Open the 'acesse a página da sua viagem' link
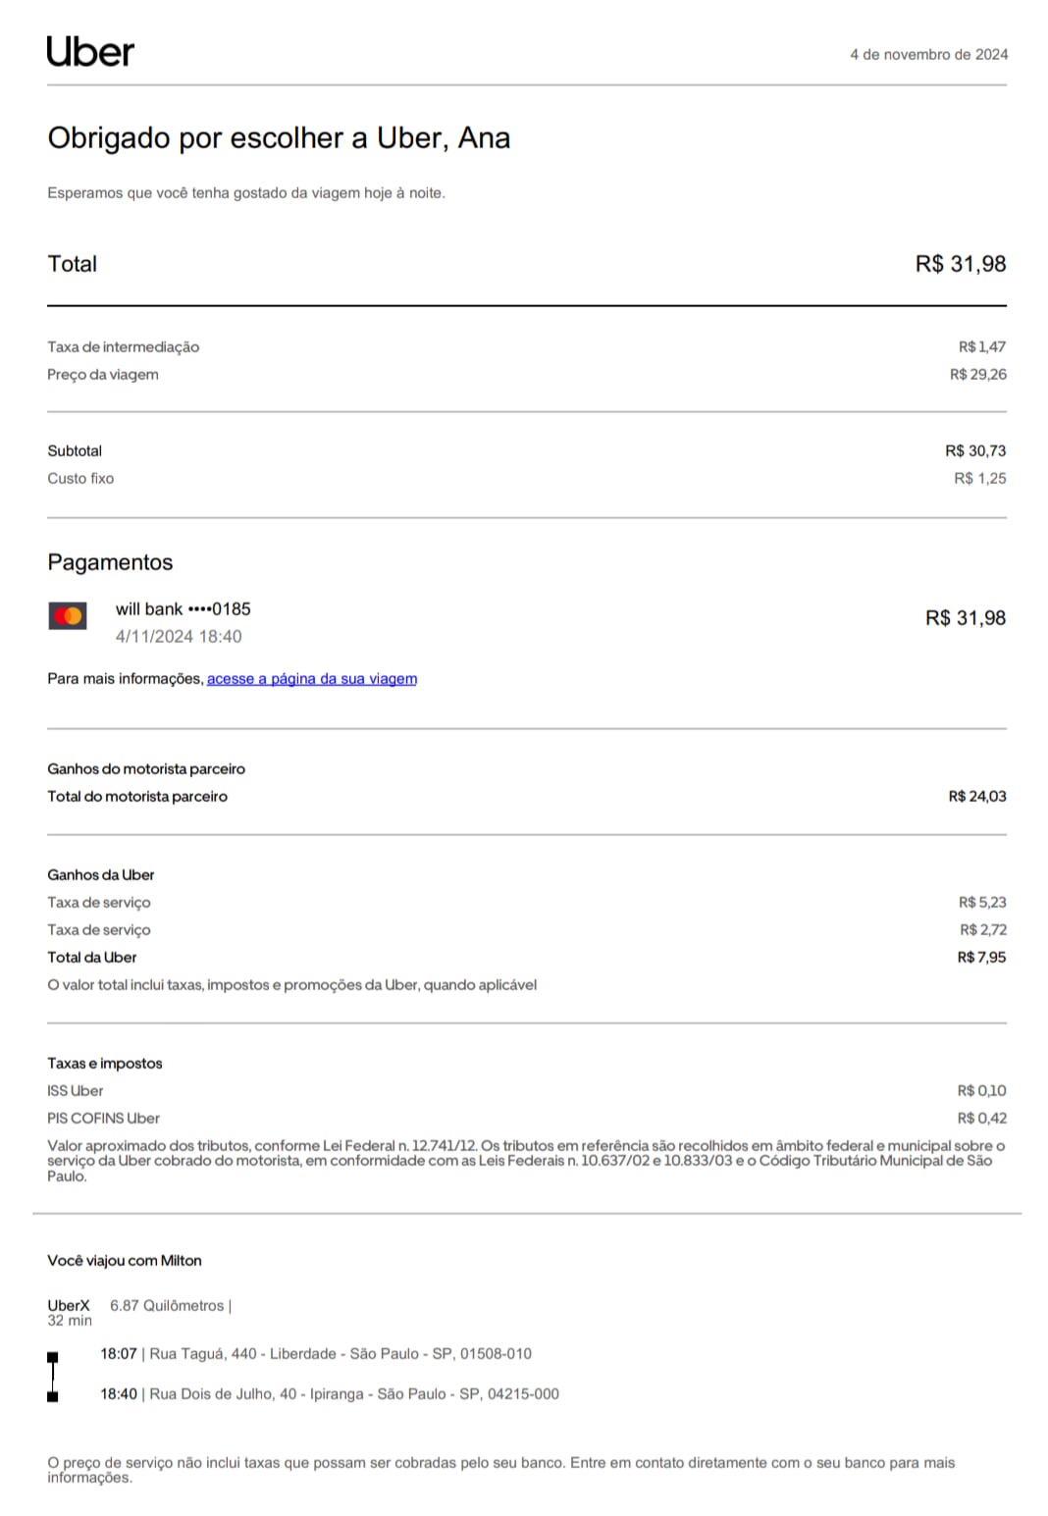Screen dimensions: 1048x1516 tap(312, 679)
